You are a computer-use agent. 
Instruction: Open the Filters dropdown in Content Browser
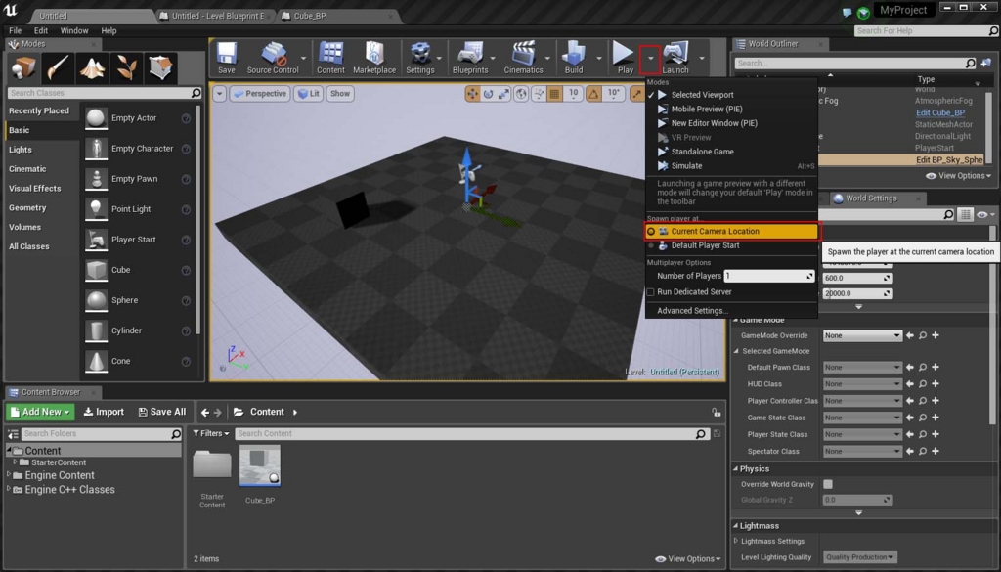click(211, 433)
